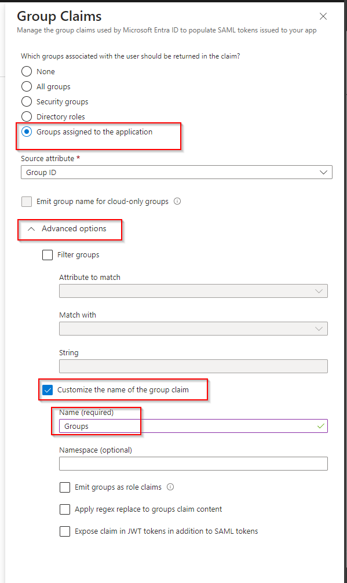Click the Namespace optional input field

click(x=193, y=463)
